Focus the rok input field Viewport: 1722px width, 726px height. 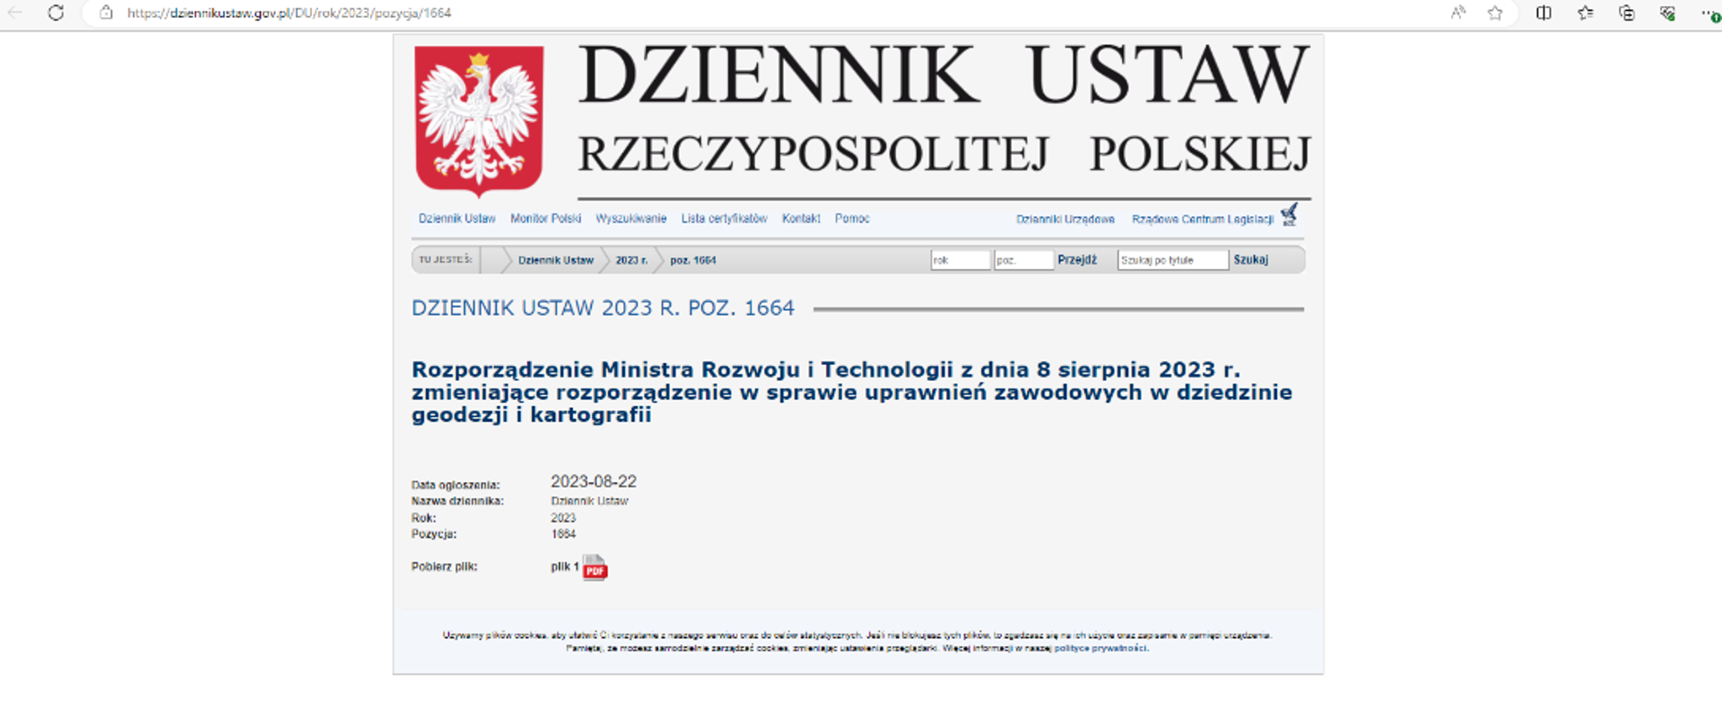(x=960, y=260)
